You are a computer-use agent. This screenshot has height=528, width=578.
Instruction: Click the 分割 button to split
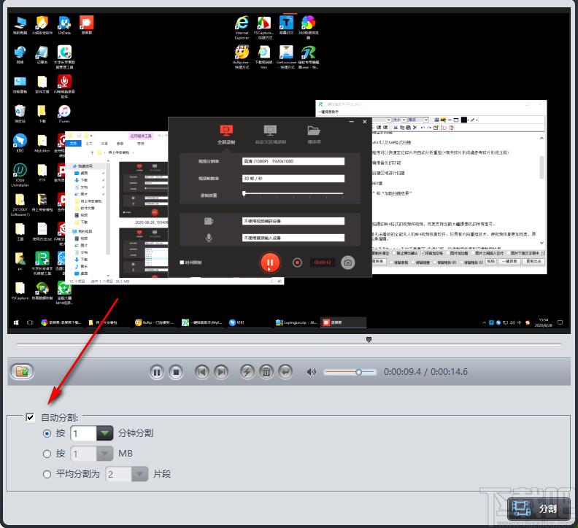pos(539,509)
